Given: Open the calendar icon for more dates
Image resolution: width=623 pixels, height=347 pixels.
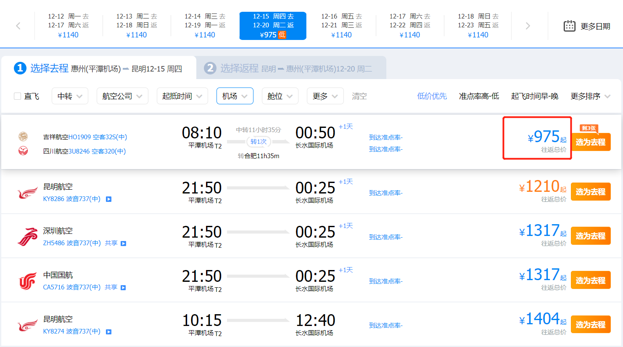Looking at the screenshot, I should pyautogui.click(x=569, y=26).
